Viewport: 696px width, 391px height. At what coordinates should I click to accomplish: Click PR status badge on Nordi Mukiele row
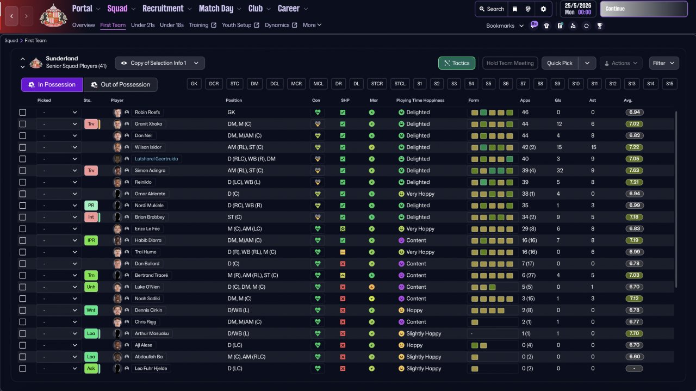[x=91, y=206]
